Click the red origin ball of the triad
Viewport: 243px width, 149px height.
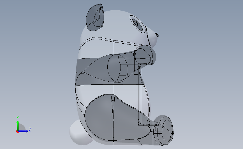[17, 132]
